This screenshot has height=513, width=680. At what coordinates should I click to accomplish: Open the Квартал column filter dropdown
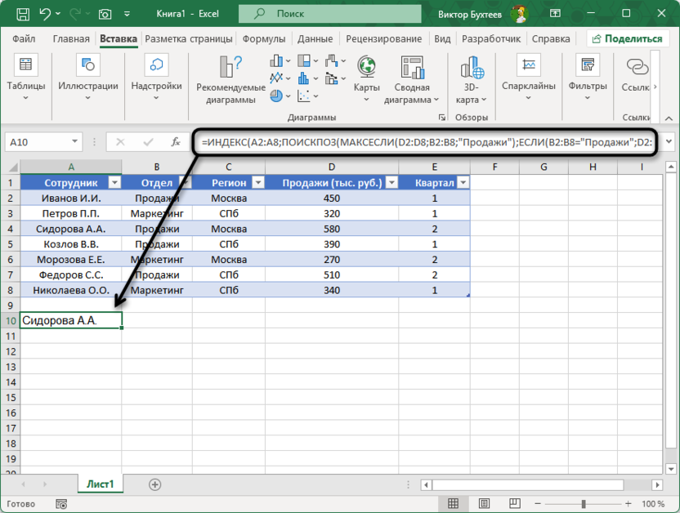click(x=463, y=183)
